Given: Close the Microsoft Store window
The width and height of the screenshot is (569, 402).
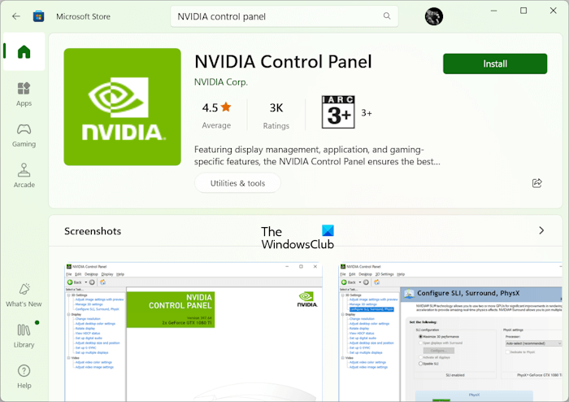Looking at the screenshot, I should point(553,11).
